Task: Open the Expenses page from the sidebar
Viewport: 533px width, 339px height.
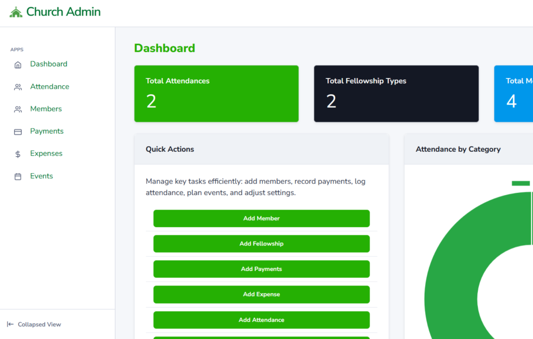Action: click(46, 153)
